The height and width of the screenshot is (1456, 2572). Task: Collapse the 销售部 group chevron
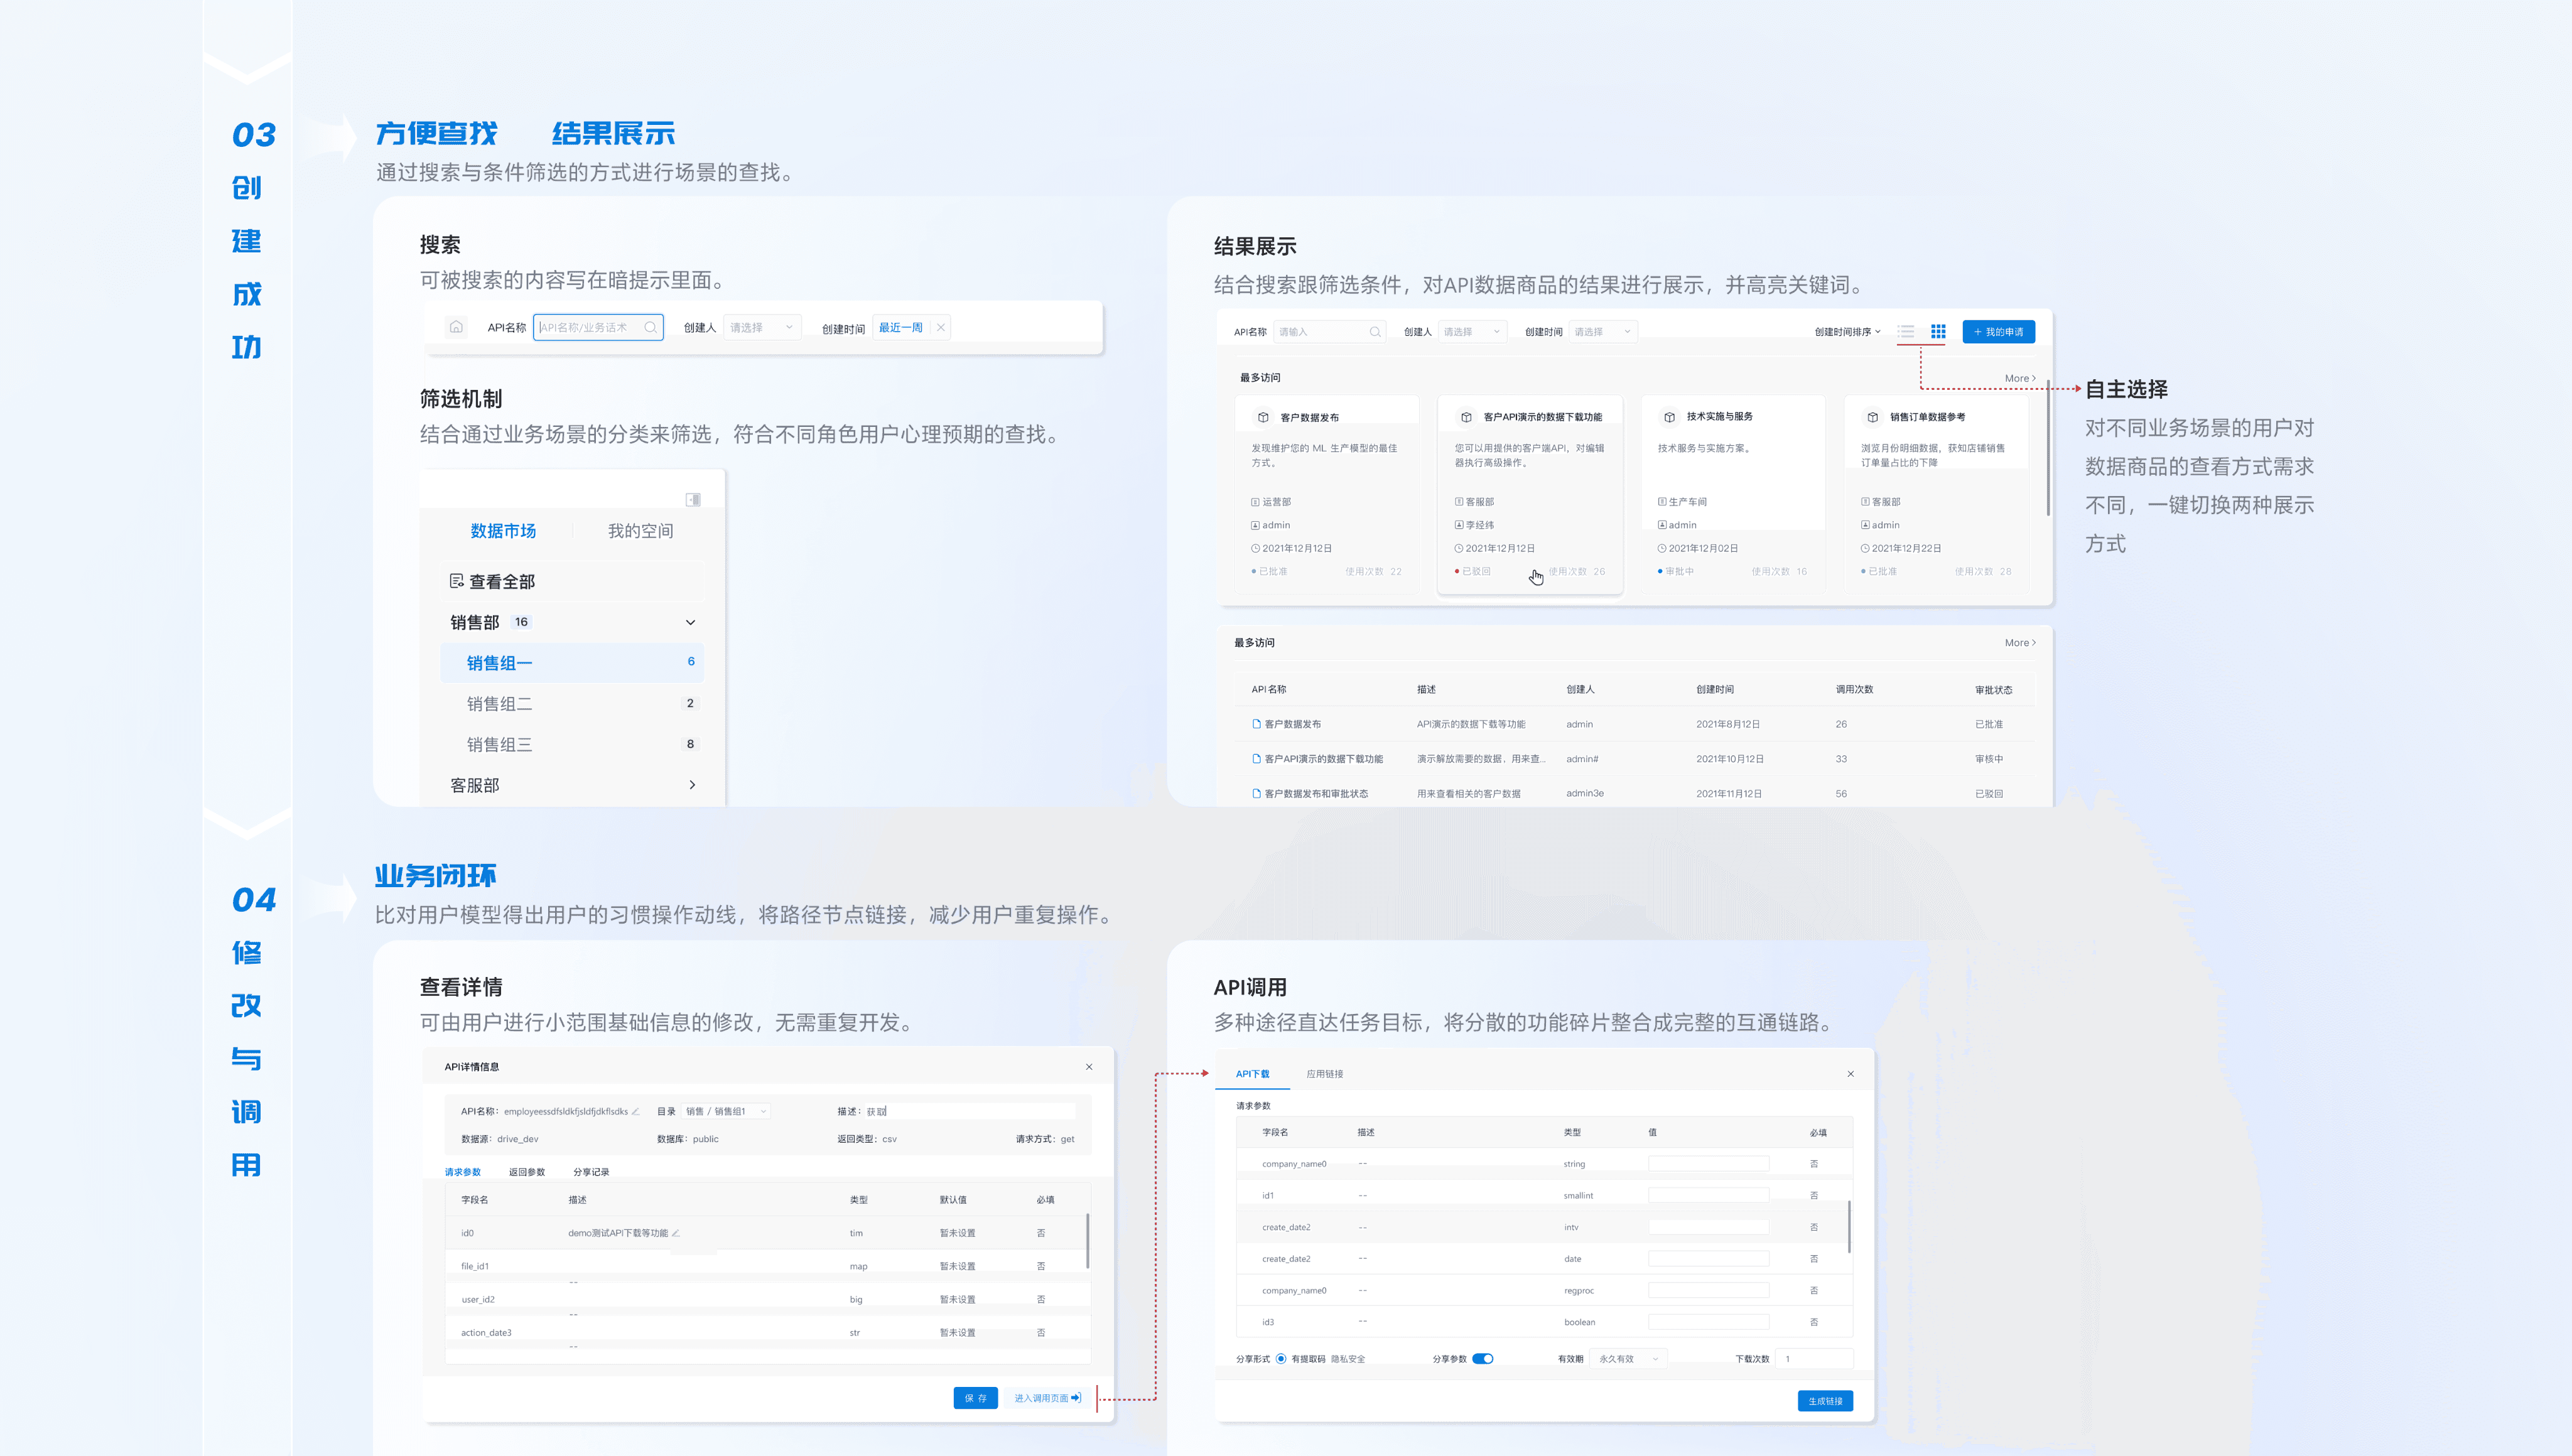pos(690,622)
